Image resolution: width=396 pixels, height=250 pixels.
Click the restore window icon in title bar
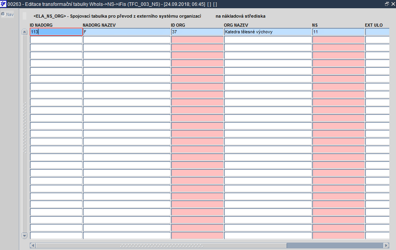(x=387, y=4)
